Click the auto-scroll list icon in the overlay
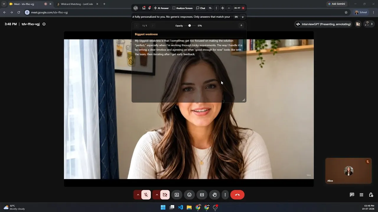378x212 pixels. point(210,8)
